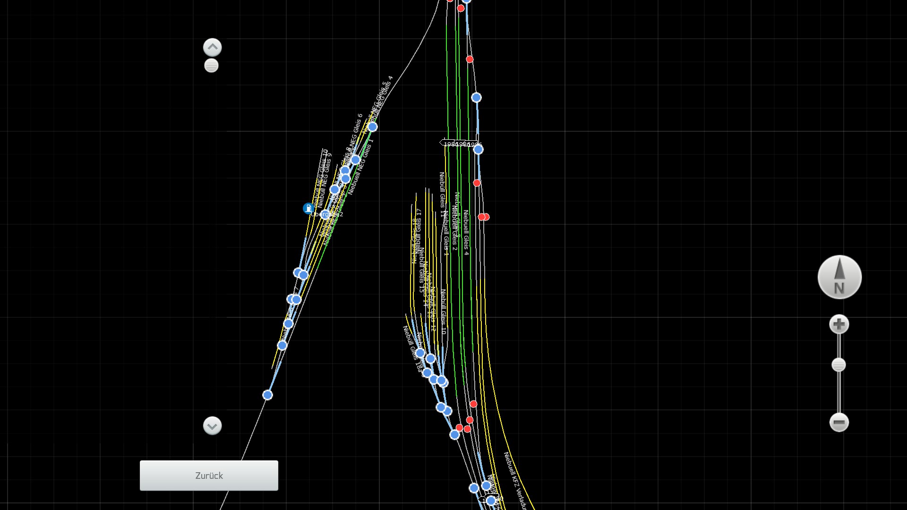The height and width of the screenshot is (510, 907).
Task: Expand the panel with the up chevron
Action: [x=212, y=47]
